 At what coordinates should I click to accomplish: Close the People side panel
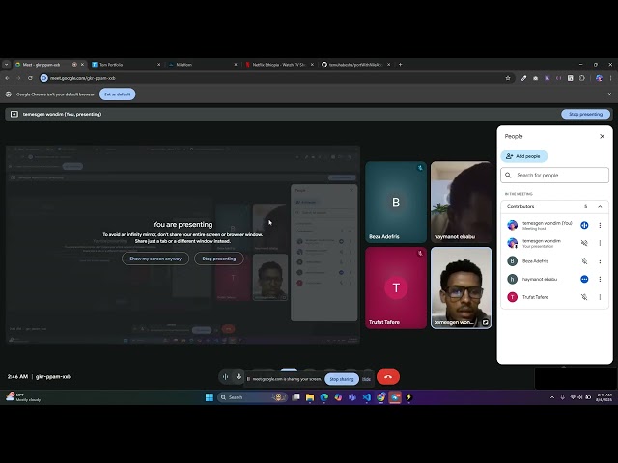tap(602, 136)
